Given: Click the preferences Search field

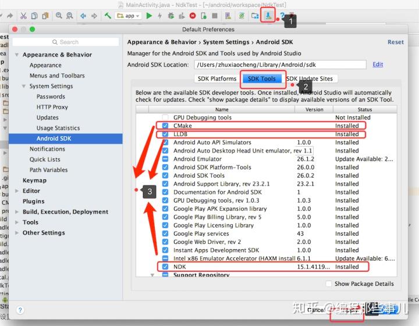Looking at the screenshot, I should point(65,42).
